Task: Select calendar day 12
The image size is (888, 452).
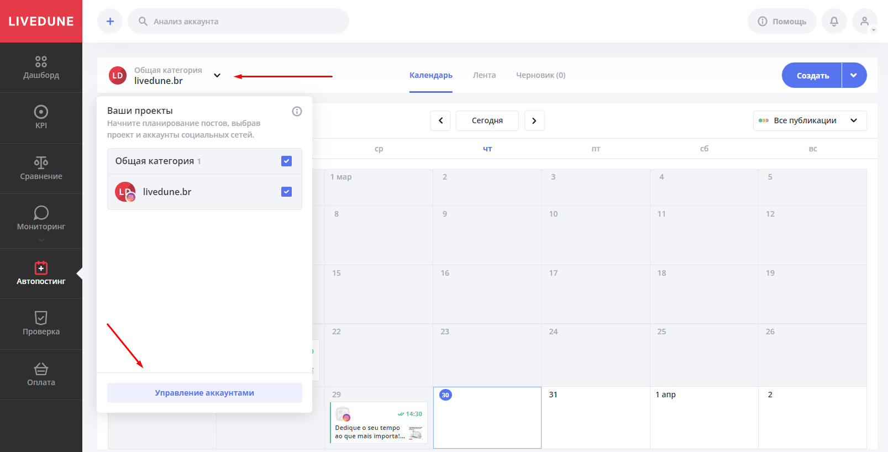Action: (812, 235)
